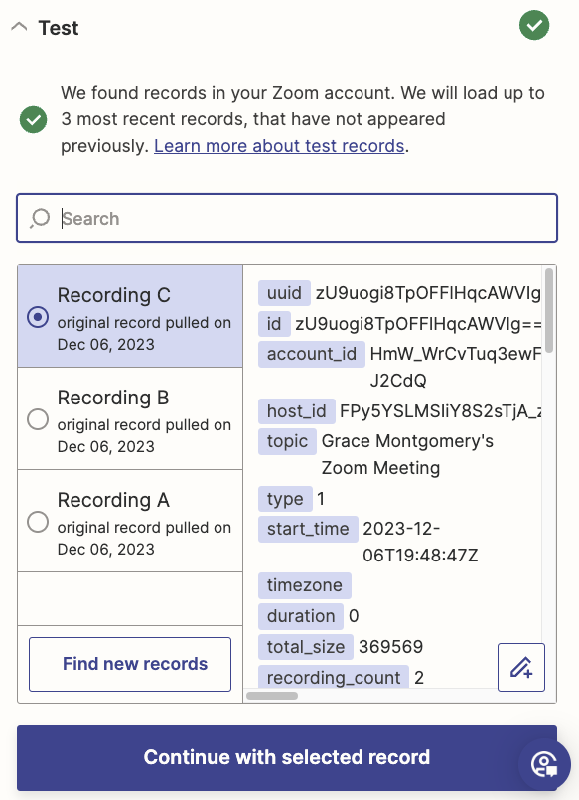This screenshot has width=579, height=800.
Task: Click the green success icon beside records message
Action: (x=33, y=120)
